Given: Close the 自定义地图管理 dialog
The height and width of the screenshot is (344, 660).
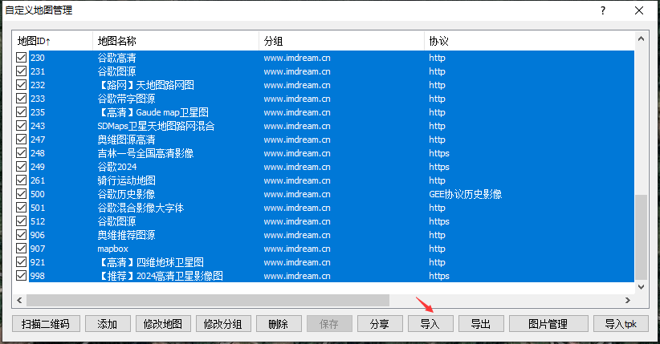Looking at the screenshot, I should tap(639, 10).
